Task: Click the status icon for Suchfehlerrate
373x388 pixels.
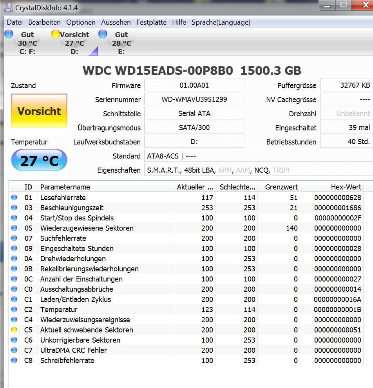Action: (14, 238)
